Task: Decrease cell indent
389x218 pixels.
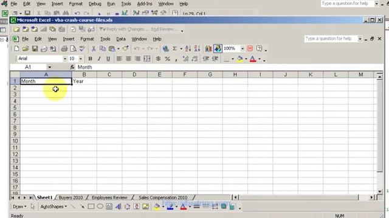Action: 206,59
